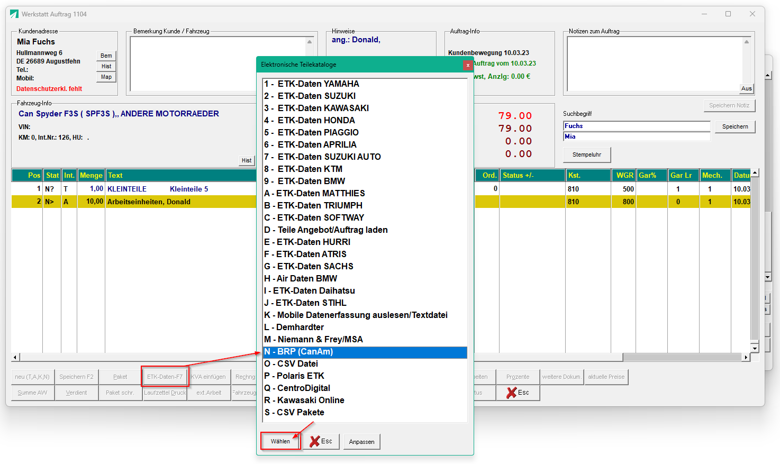Print Laufzettel Druck
780x464 pixels.
(165, 393)
